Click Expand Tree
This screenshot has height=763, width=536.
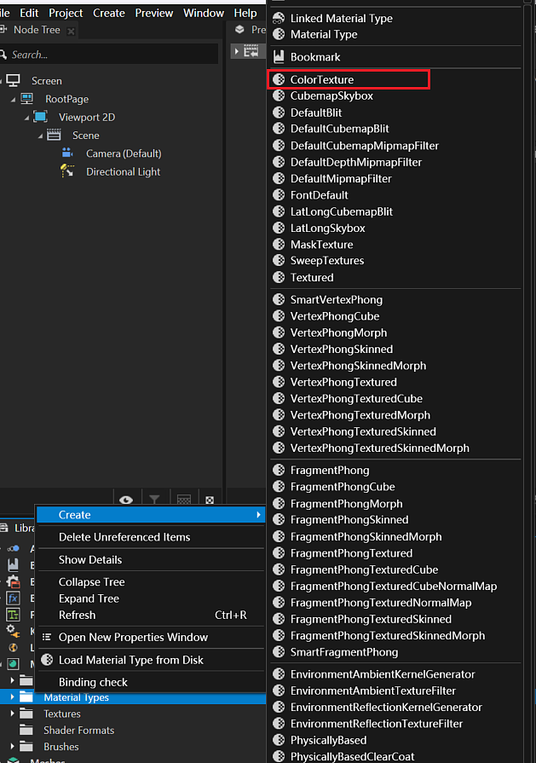coord(89,598)
